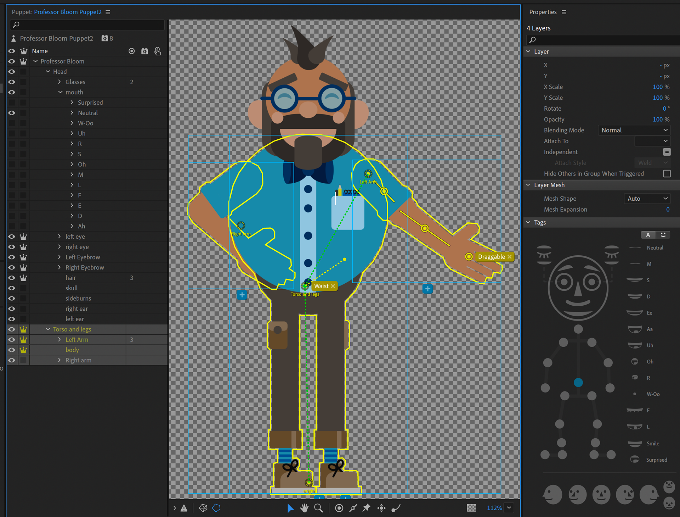
Task: Open the Properties panel menu
Action: (564, 12)
